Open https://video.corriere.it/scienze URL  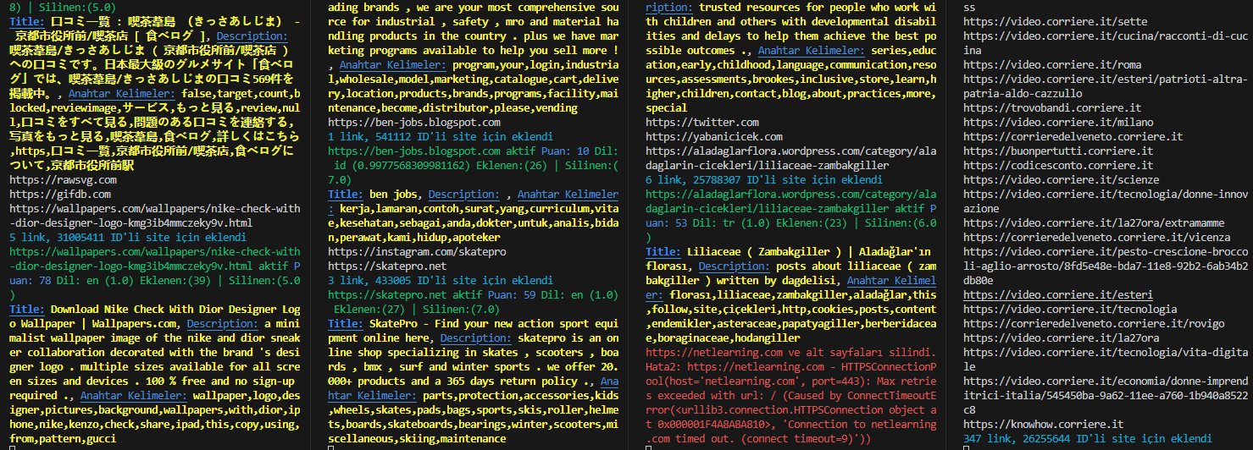coord(1061,179)
